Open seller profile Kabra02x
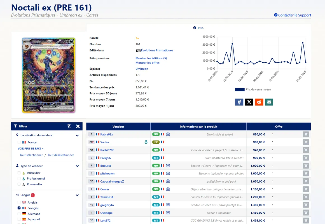Viewport: 325px width, 224px height. pos(107,134)
